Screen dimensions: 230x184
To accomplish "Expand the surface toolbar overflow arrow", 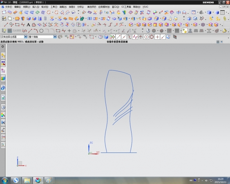I will tap(78, 13).
